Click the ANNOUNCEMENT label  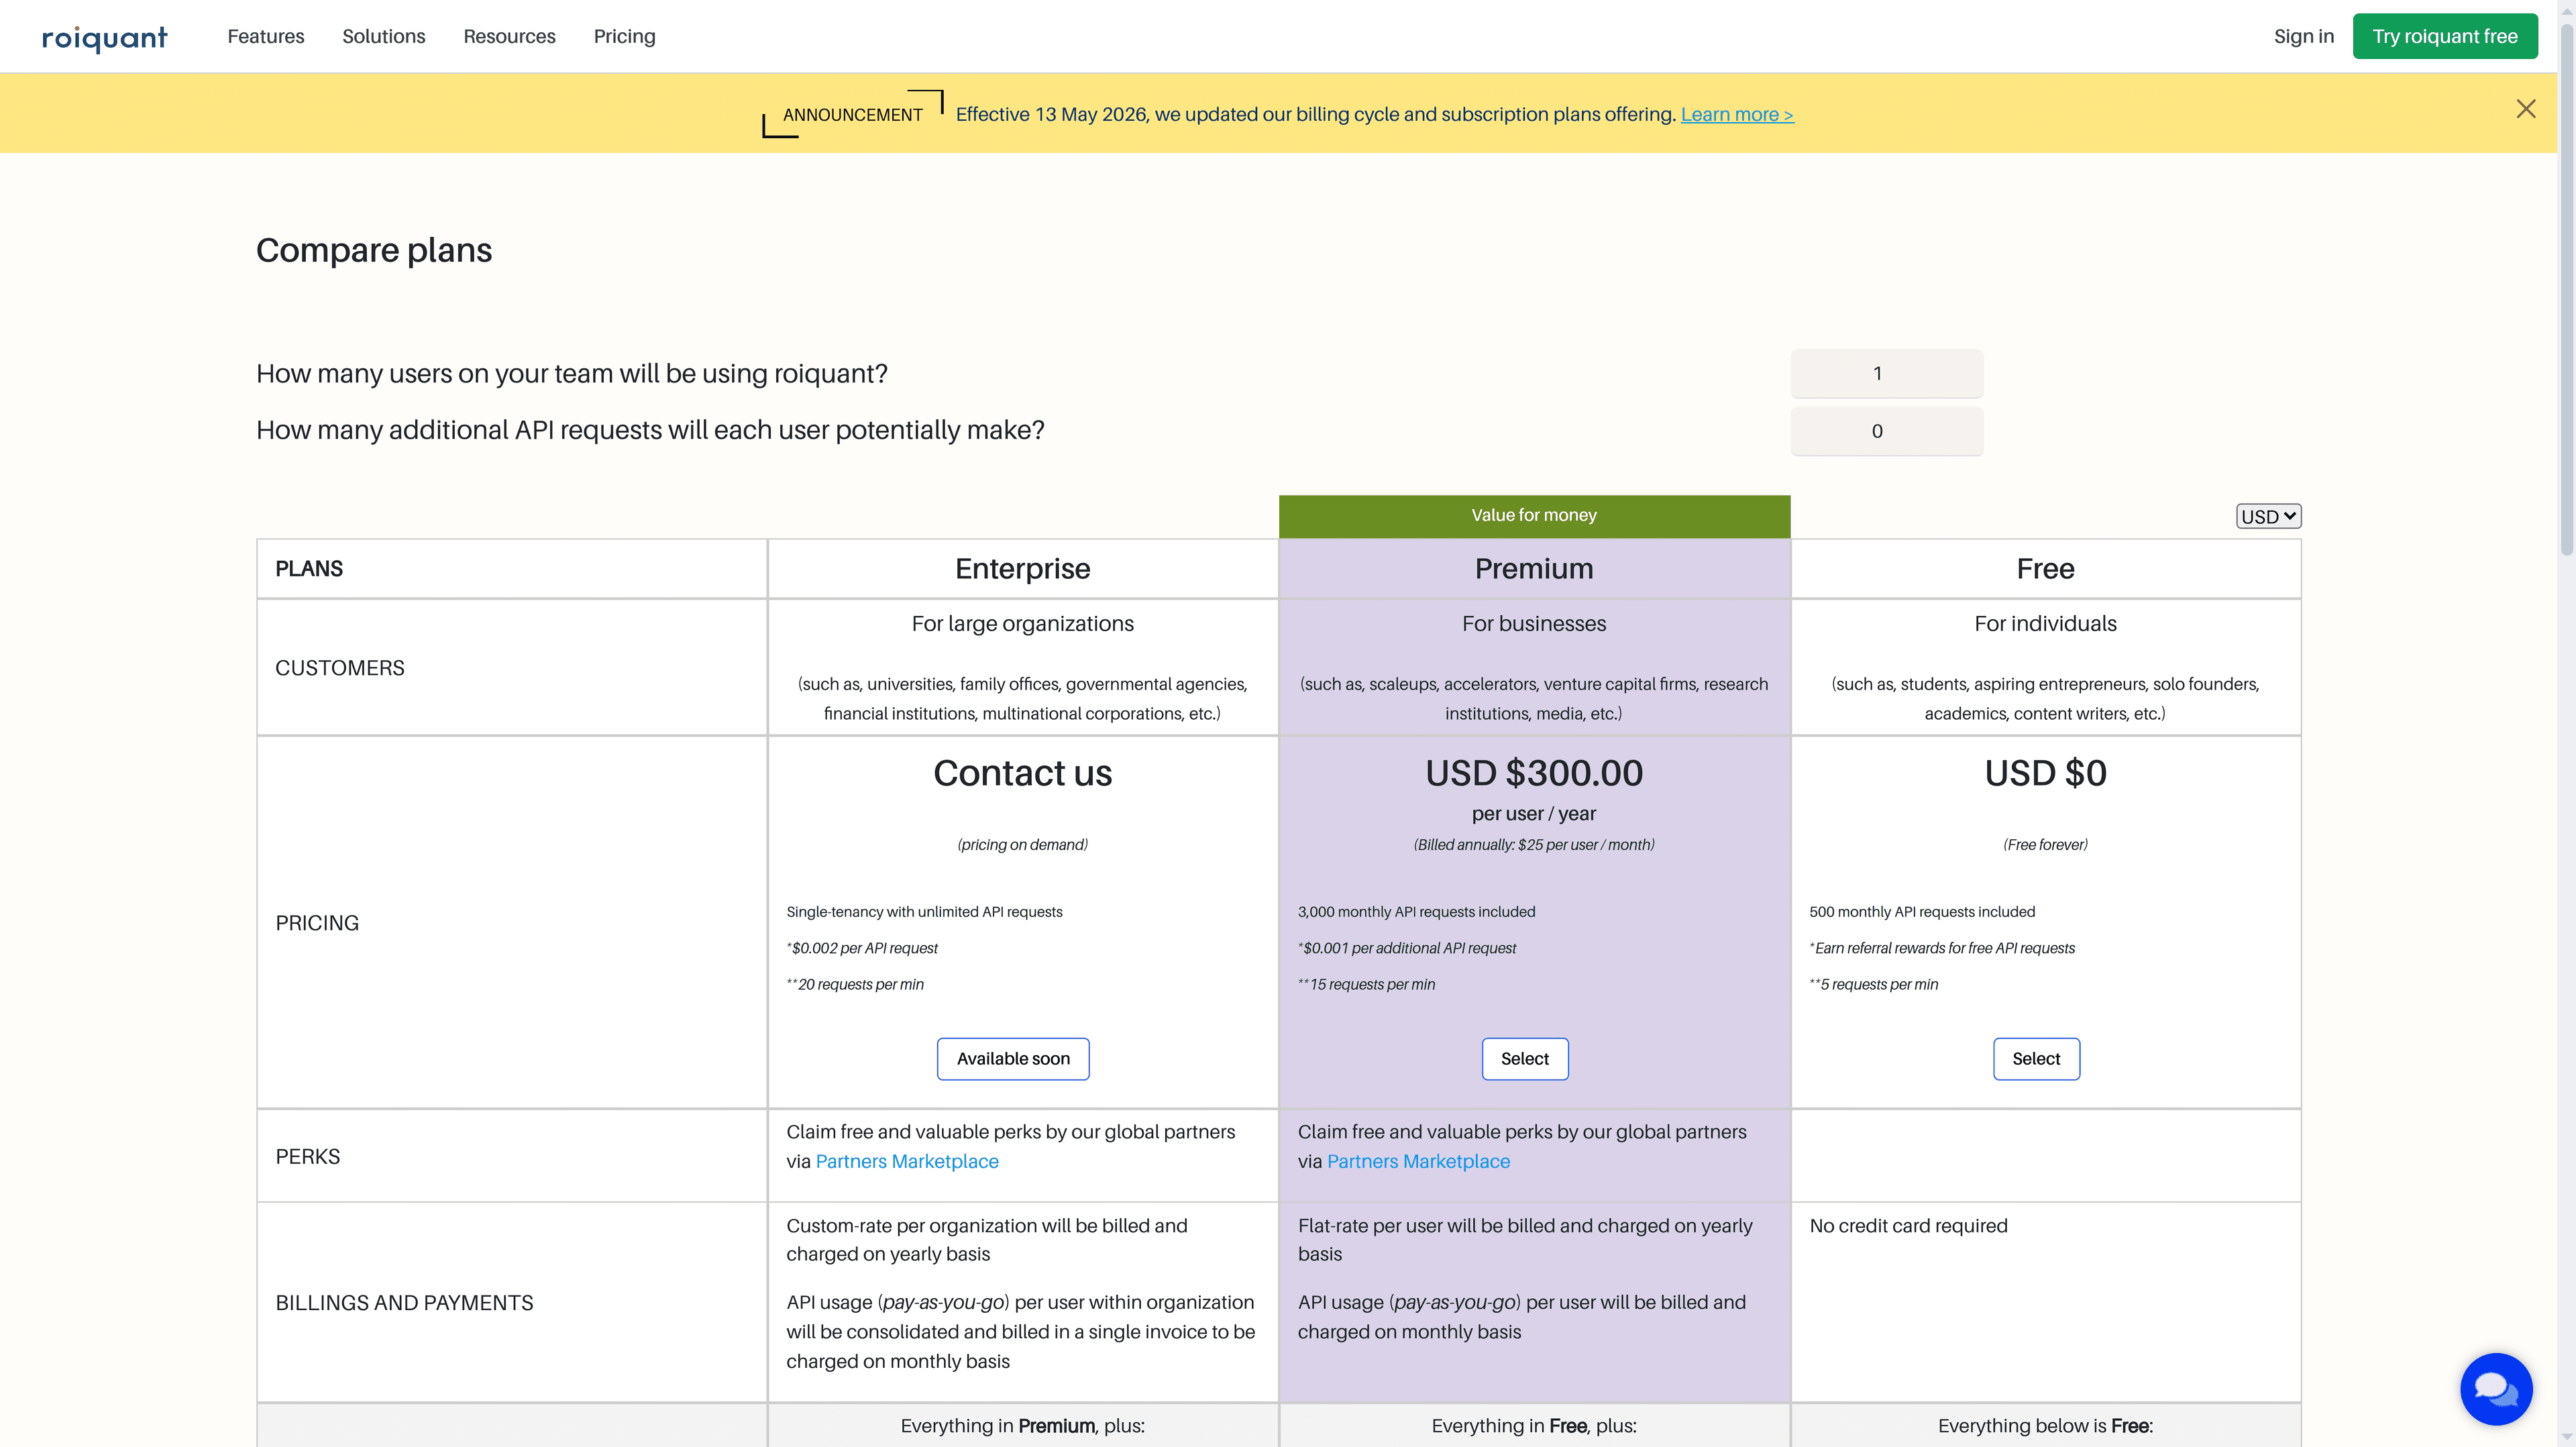(x=852, y=115)
